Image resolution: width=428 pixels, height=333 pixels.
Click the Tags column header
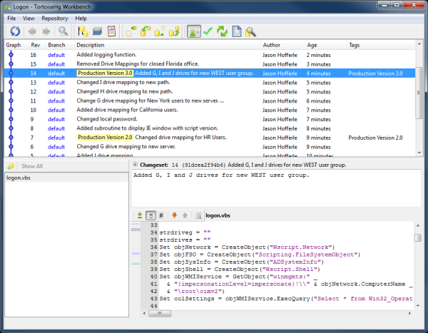click(x=381, y=45)
